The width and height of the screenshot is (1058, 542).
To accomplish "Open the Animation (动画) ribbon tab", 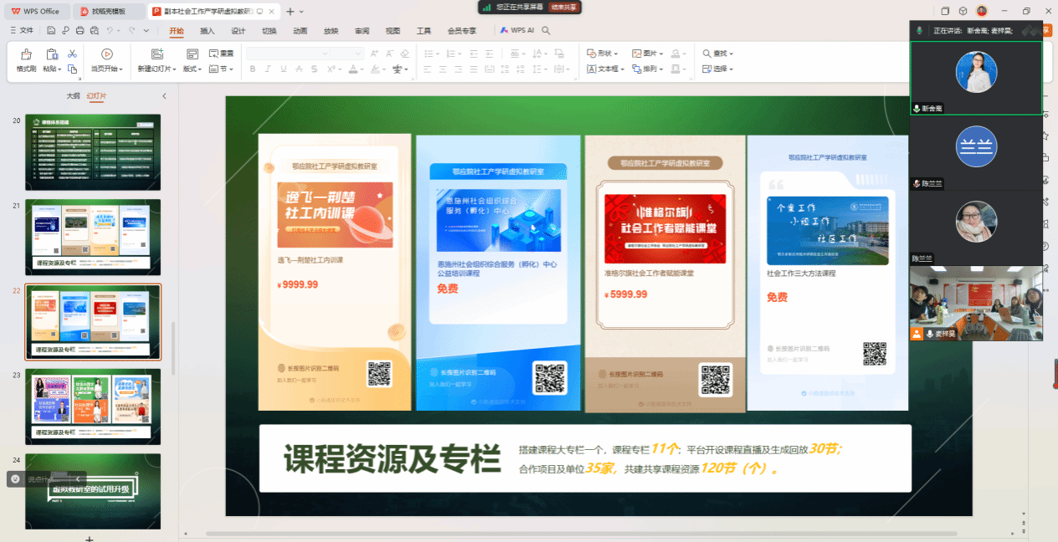I will click(300, 31).
